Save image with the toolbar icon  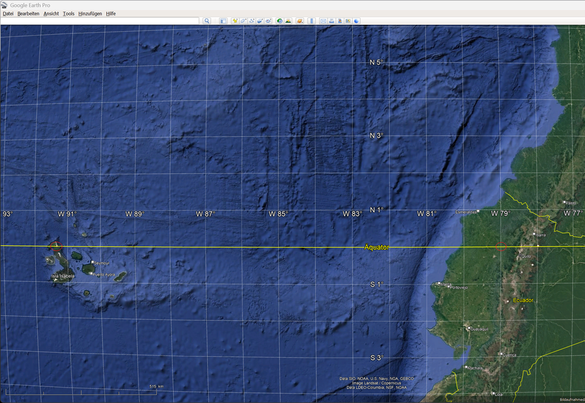340,21
